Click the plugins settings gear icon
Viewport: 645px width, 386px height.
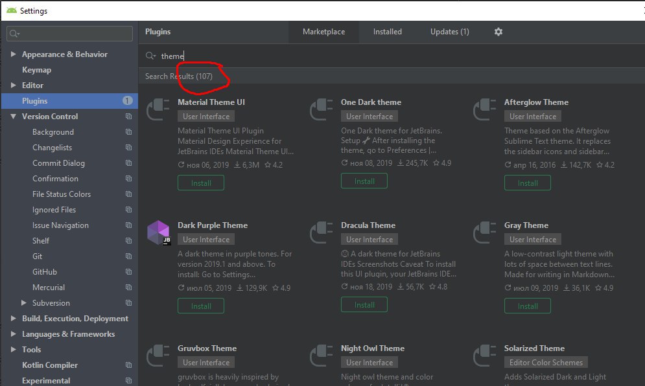tap(498, 32)
